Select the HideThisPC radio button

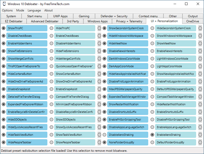(51, 28)
